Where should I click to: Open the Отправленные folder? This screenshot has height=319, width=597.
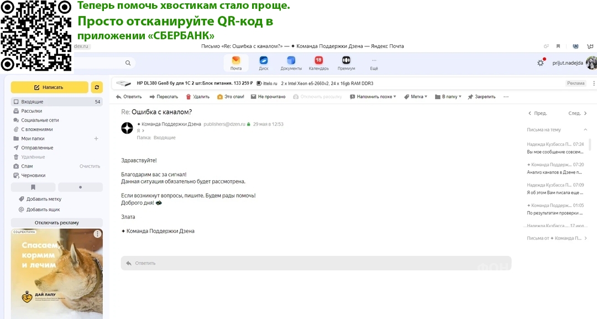[37, 148]
